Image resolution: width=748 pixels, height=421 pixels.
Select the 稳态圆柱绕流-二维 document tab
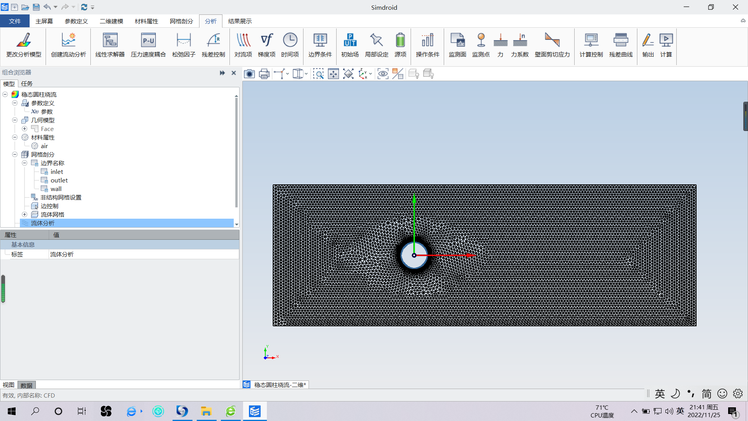tap(276, 385)
